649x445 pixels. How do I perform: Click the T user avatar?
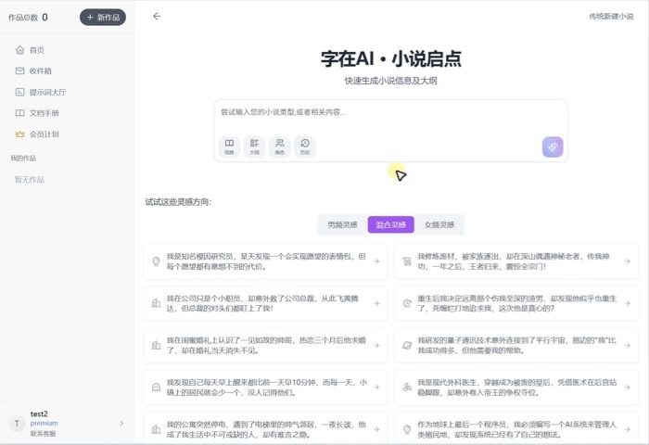point(17,423)
